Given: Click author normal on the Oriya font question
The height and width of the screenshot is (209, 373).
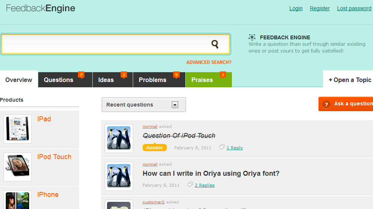Looking at the screenshot, I should pos(150,164).
